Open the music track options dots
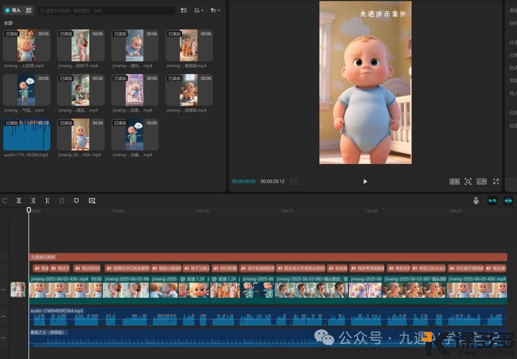The height and width of the screenshot is (359, 517). [x=3, y=338]
